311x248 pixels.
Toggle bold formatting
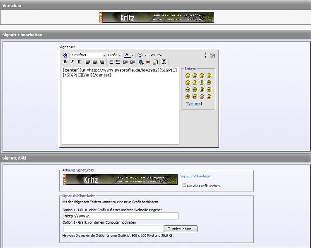click(x=65, y=62)
